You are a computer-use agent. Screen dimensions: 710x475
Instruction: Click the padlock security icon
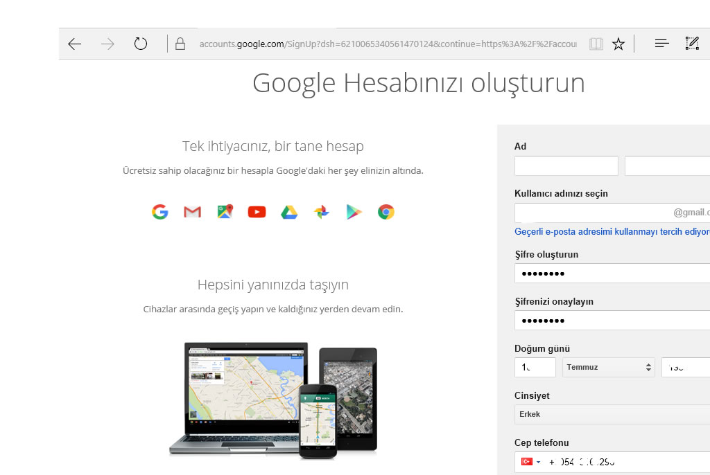[x=180, y=44]
